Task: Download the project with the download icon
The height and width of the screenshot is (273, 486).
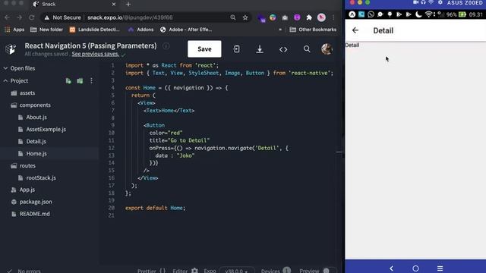Action: 260,49
